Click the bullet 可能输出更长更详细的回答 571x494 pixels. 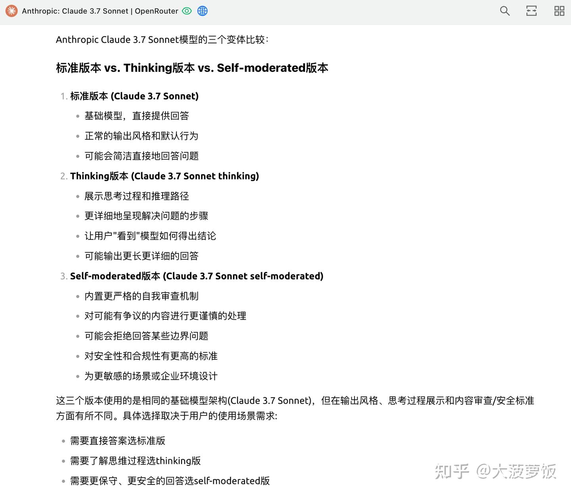coord(142,256)
